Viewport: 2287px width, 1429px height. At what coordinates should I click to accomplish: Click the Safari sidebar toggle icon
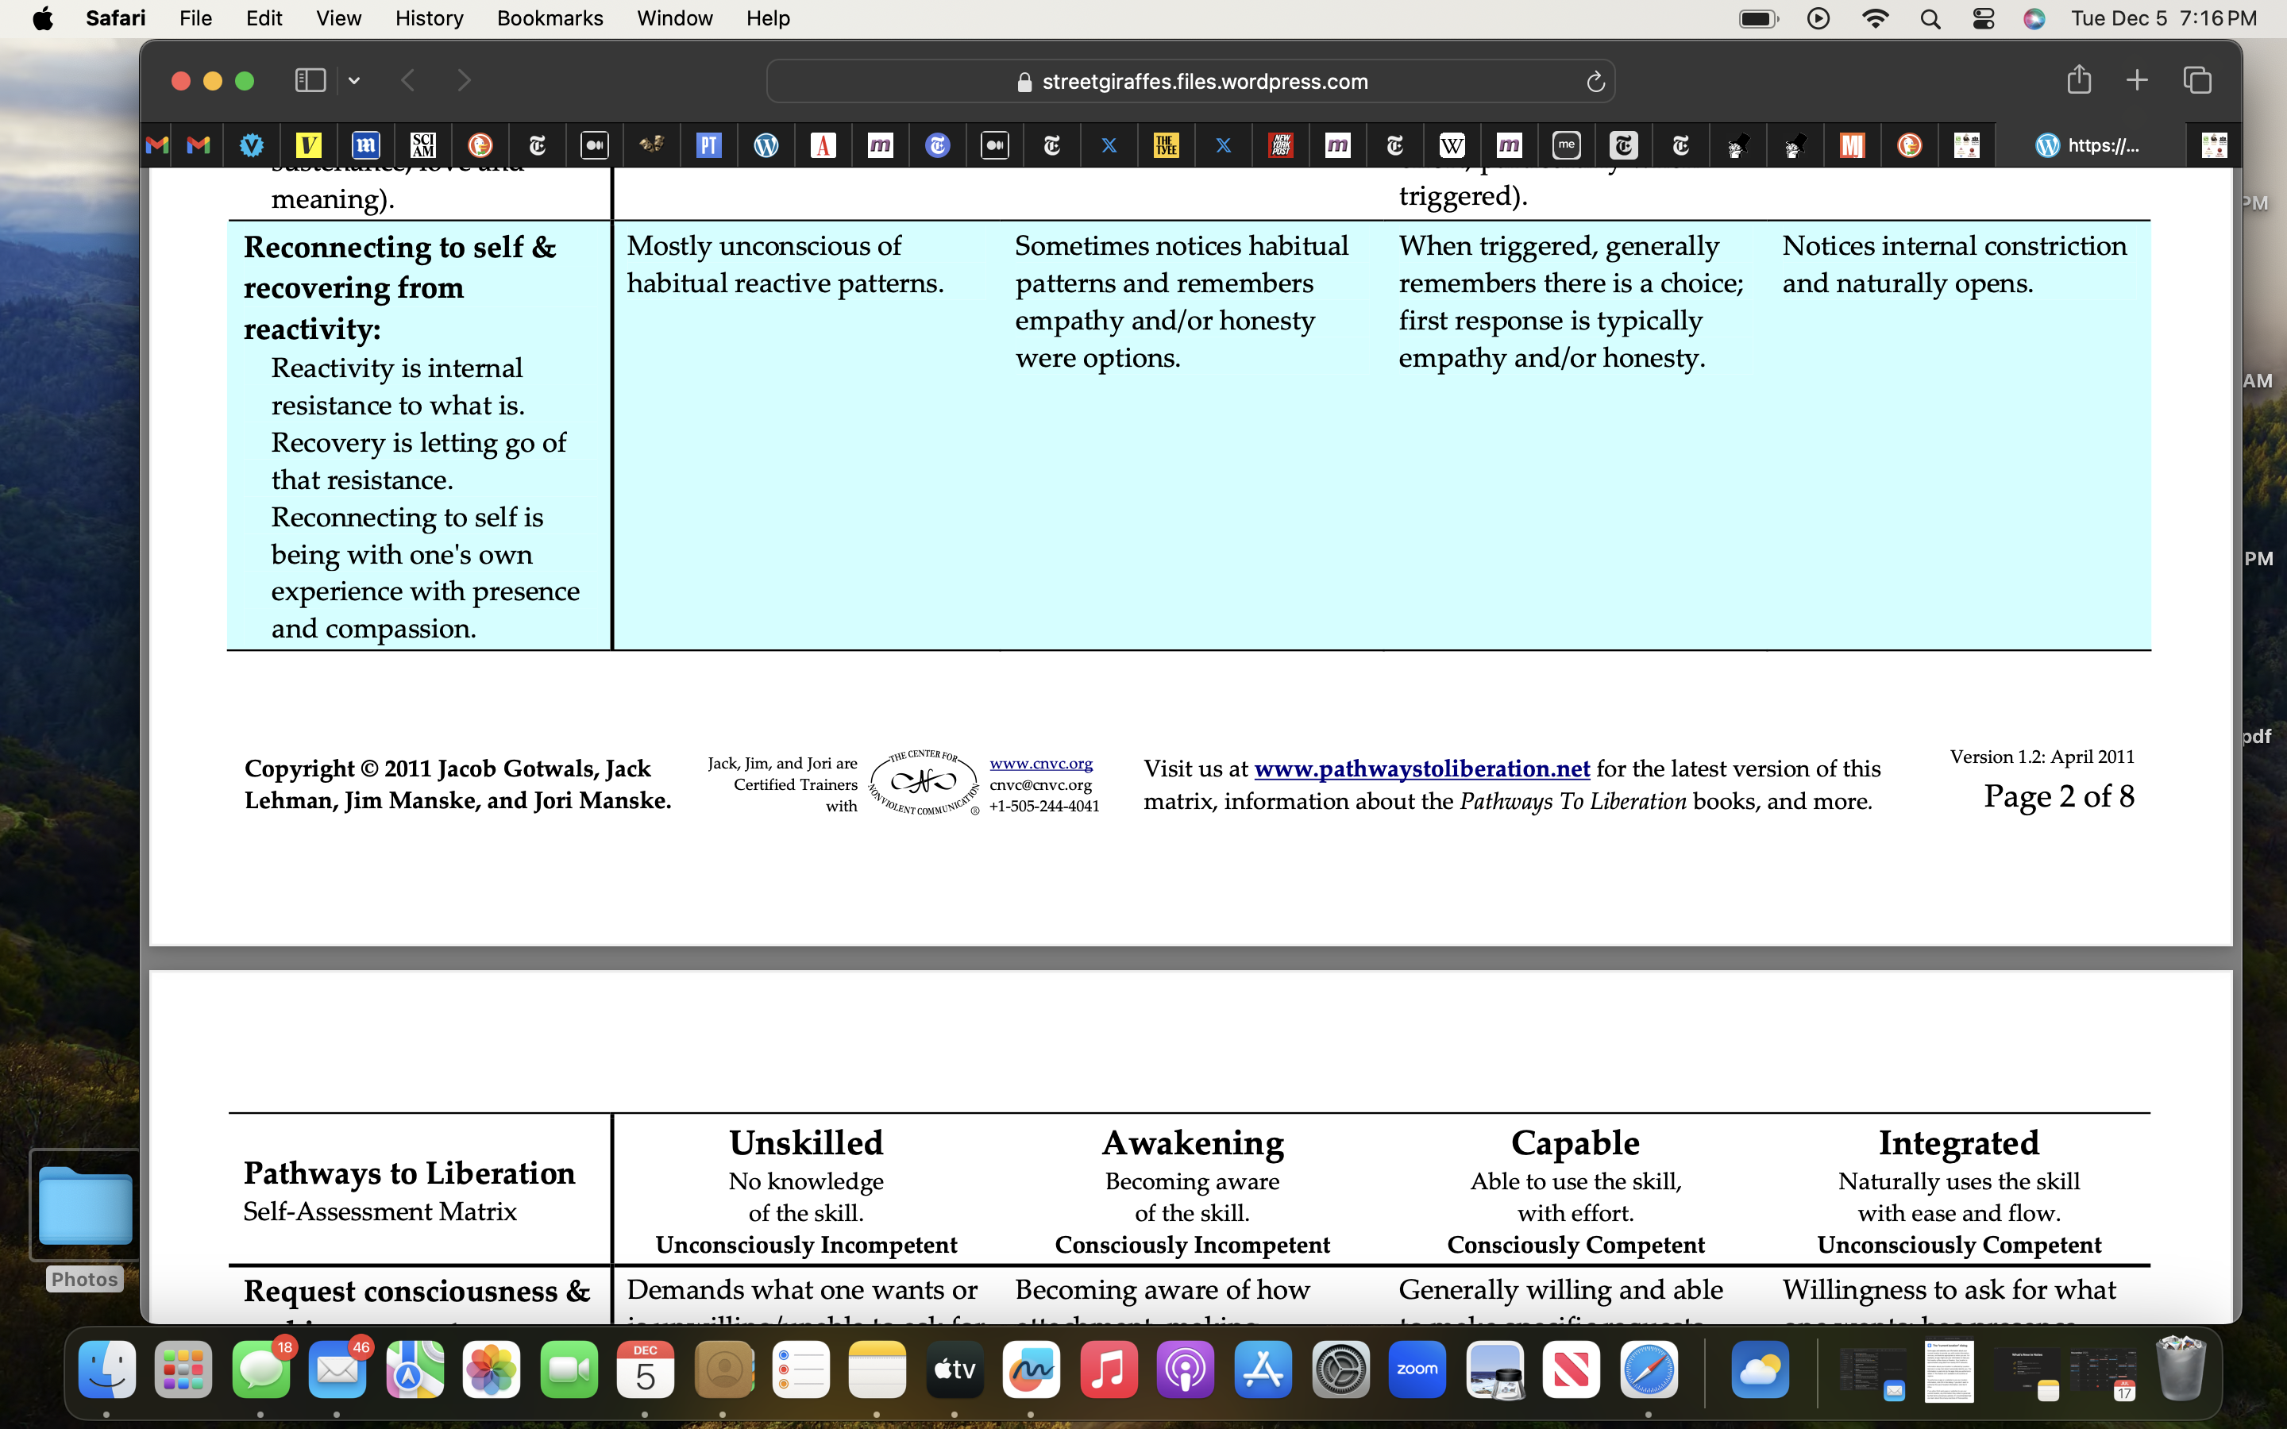coord(310,80)
